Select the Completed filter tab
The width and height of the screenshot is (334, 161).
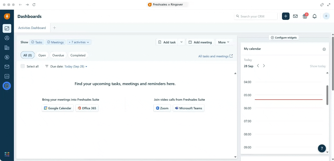(x=78, y=55)
